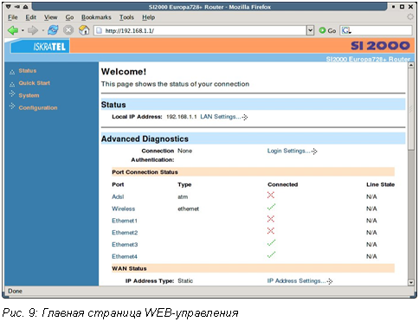Expand the System section in the sidebar
The height and width of the screenshot is (328, 419).
(x=29, y=95)
